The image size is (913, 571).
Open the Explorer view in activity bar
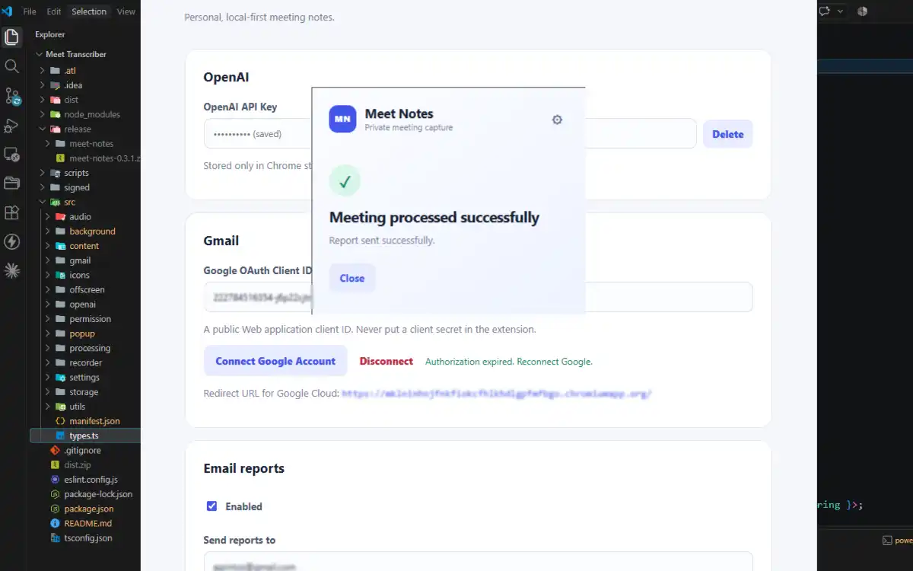(12, 37)
